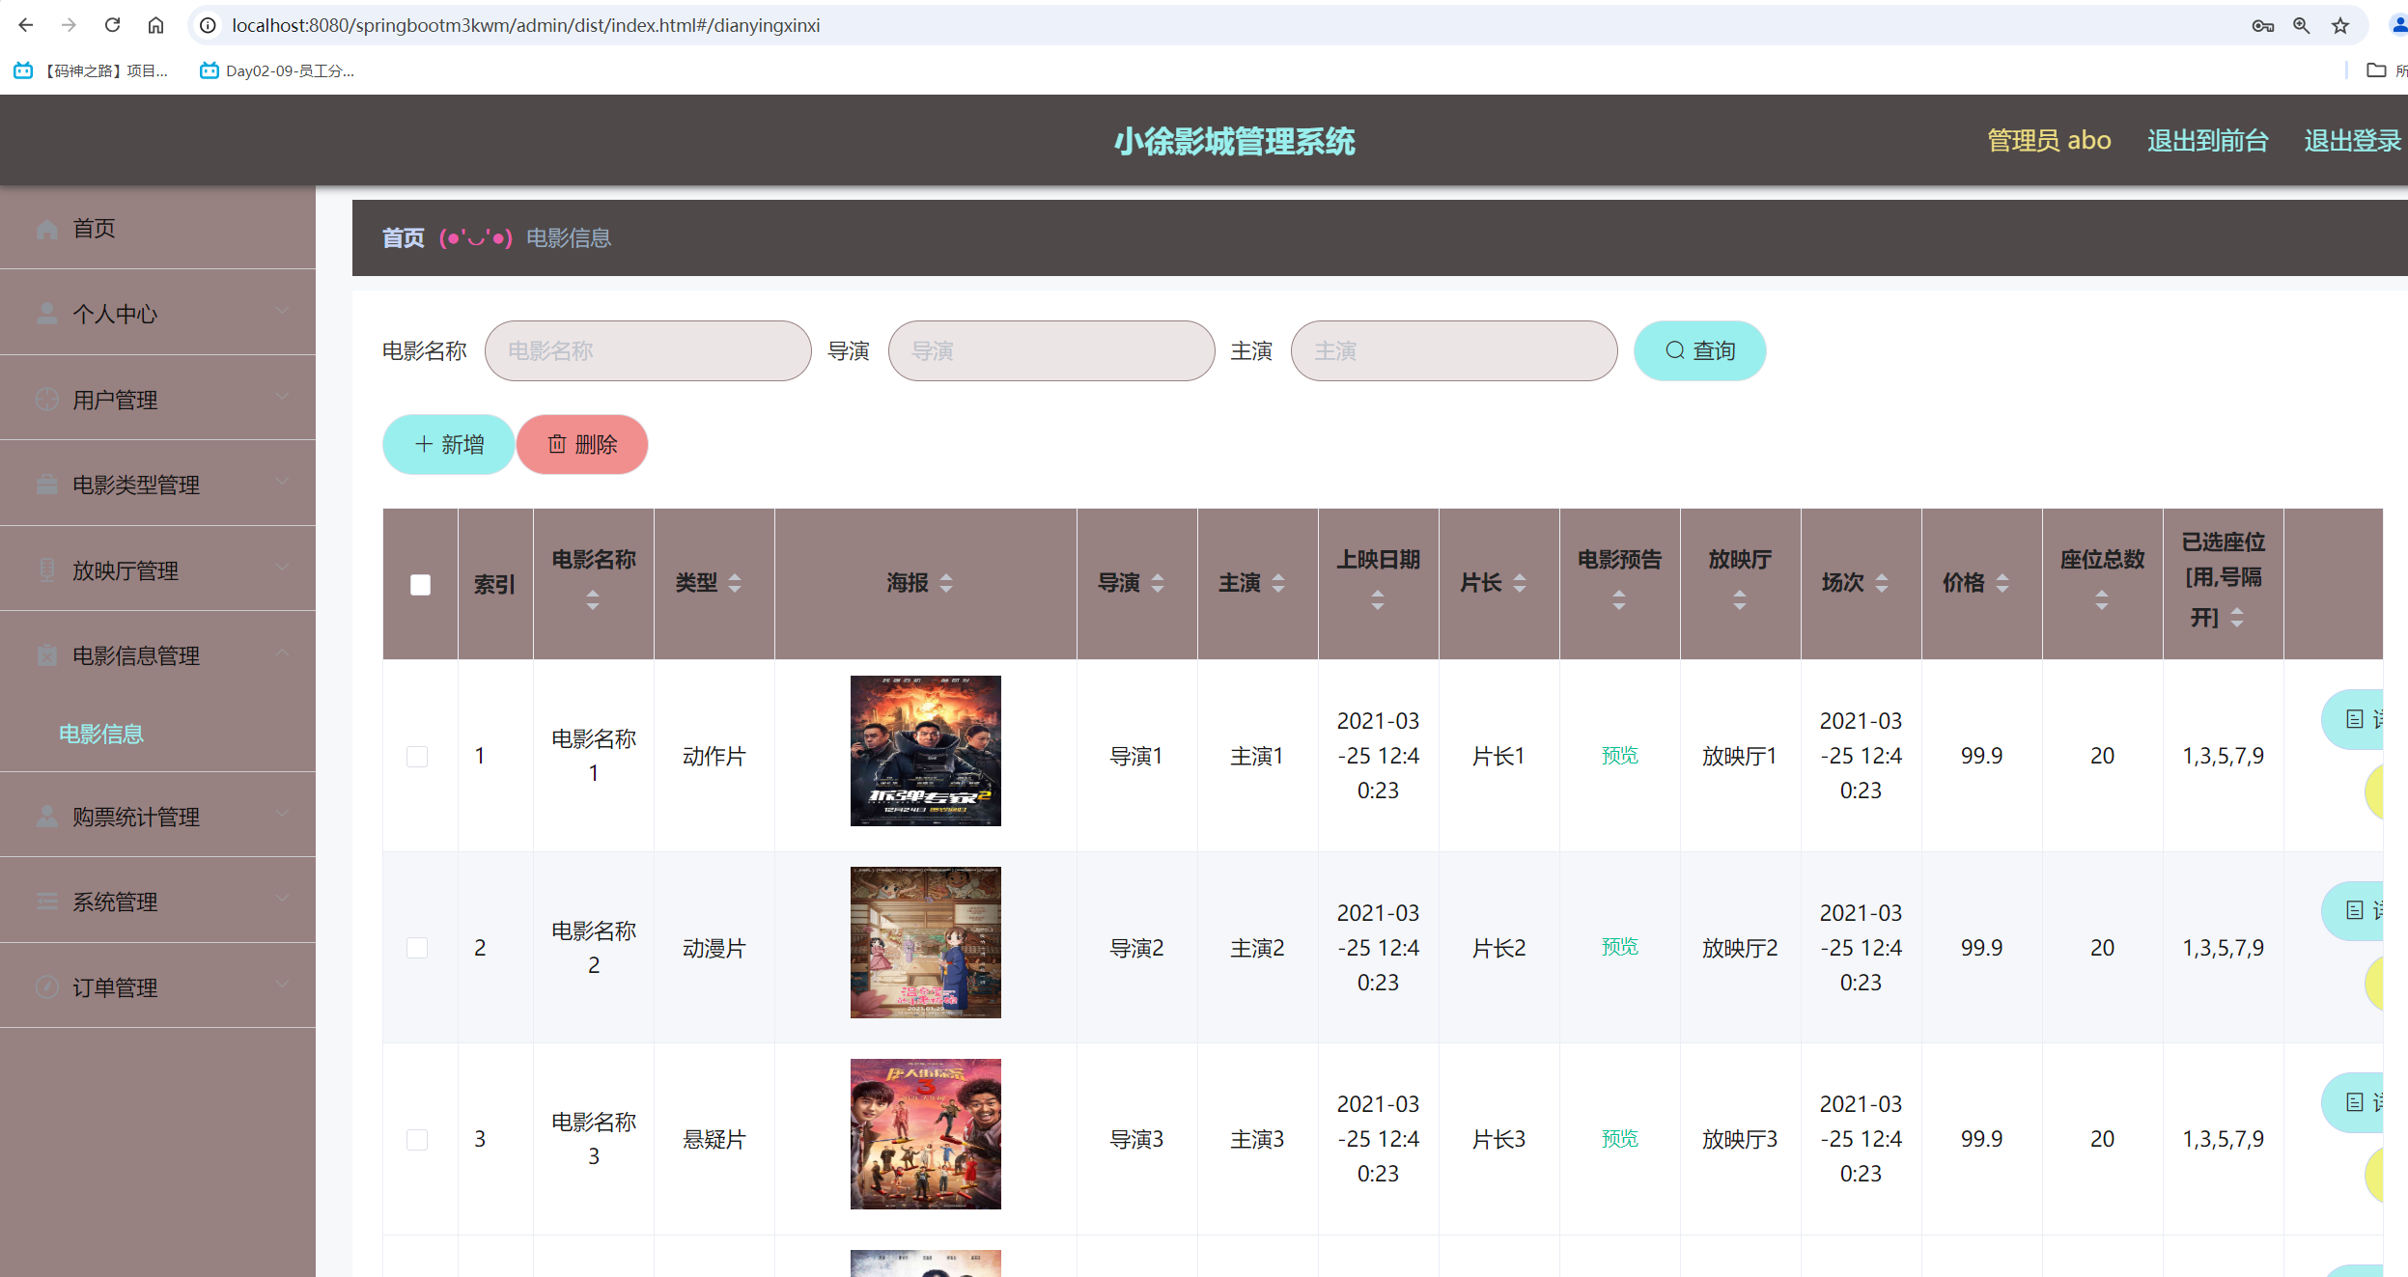Screen dimensions: 2408x1277
Task: Check the row 1 checkbox
Action: coord(417,756)
